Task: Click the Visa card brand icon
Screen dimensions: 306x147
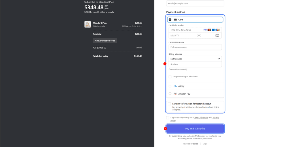Action: 205,30
